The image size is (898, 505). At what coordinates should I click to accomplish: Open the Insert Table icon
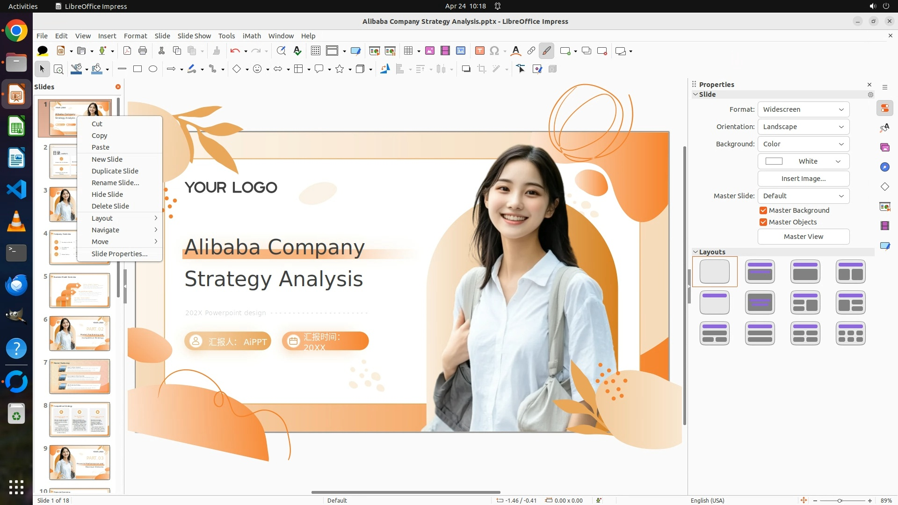(x=408, y=51)
